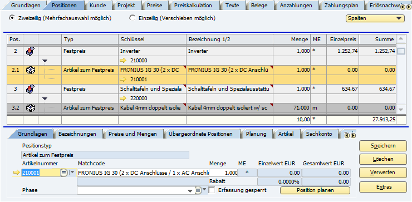The image size is (412, 202).
Task: Click Einzelpreis cell 634,67
Action: [x=342, y=89]
